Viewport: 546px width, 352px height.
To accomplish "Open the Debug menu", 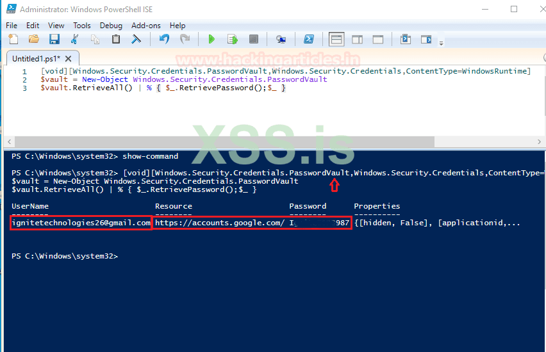I will pyautogui.click(x=111, y=26).
